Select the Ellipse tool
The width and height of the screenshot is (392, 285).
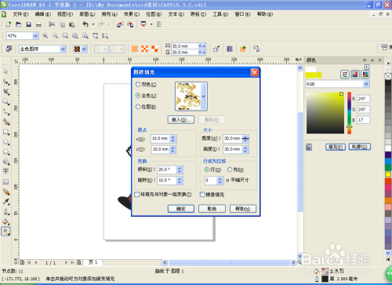pos(5,142)
